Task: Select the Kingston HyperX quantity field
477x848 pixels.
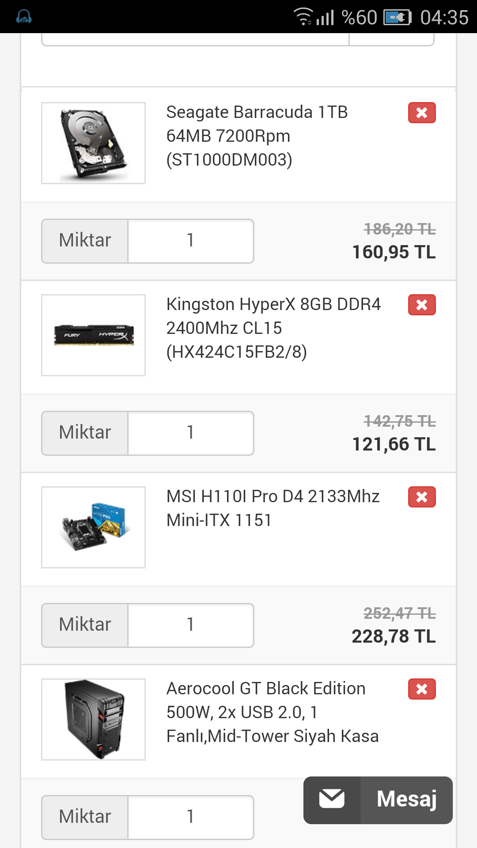Action: click(x=190, y=433)
